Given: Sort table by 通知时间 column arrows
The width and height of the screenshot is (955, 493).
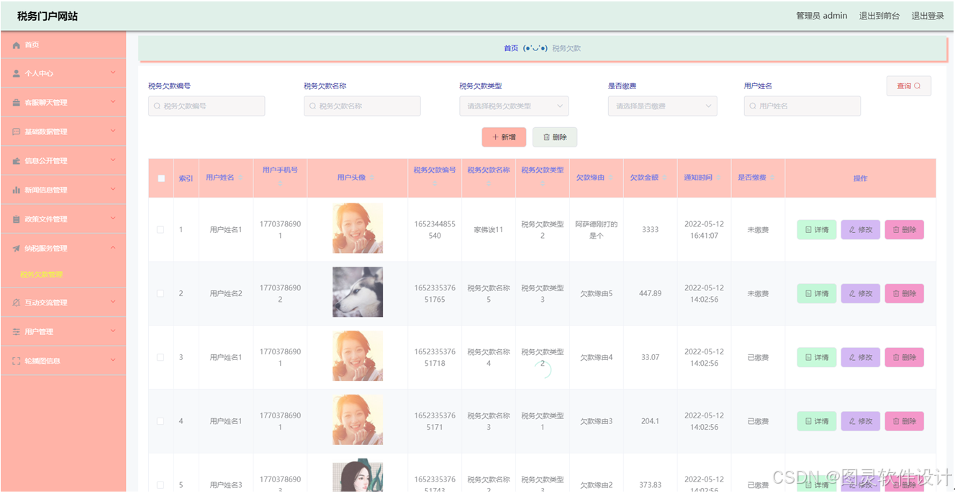Looking at the screenshot, I should tap(719, 178).
